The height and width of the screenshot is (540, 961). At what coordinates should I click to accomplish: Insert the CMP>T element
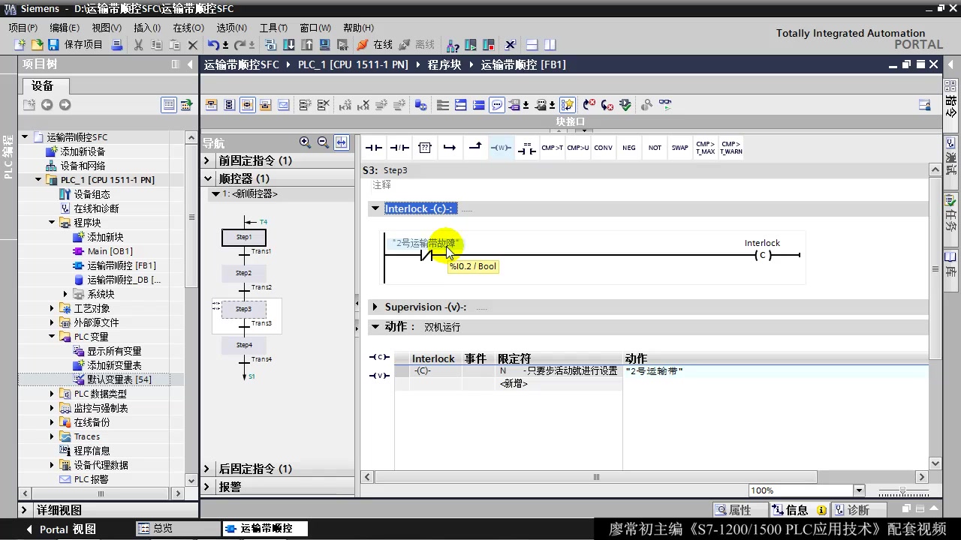point(553,148)
